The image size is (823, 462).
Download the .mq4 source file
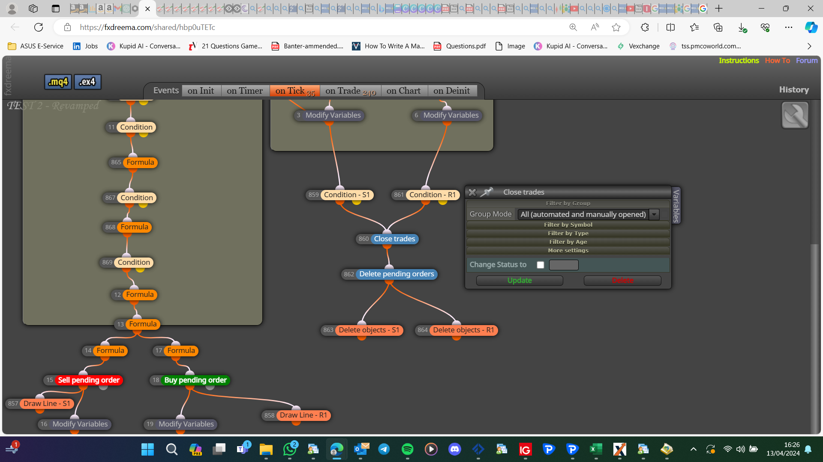(x=58, y=82)
